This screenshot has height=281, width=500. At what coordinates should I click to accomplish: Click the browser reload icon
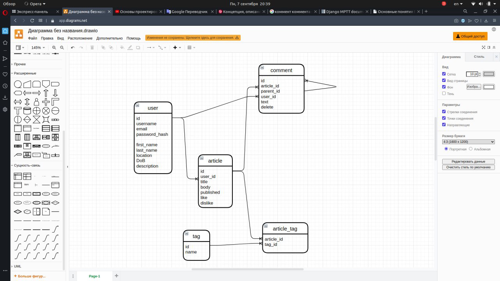click(32, 20)
